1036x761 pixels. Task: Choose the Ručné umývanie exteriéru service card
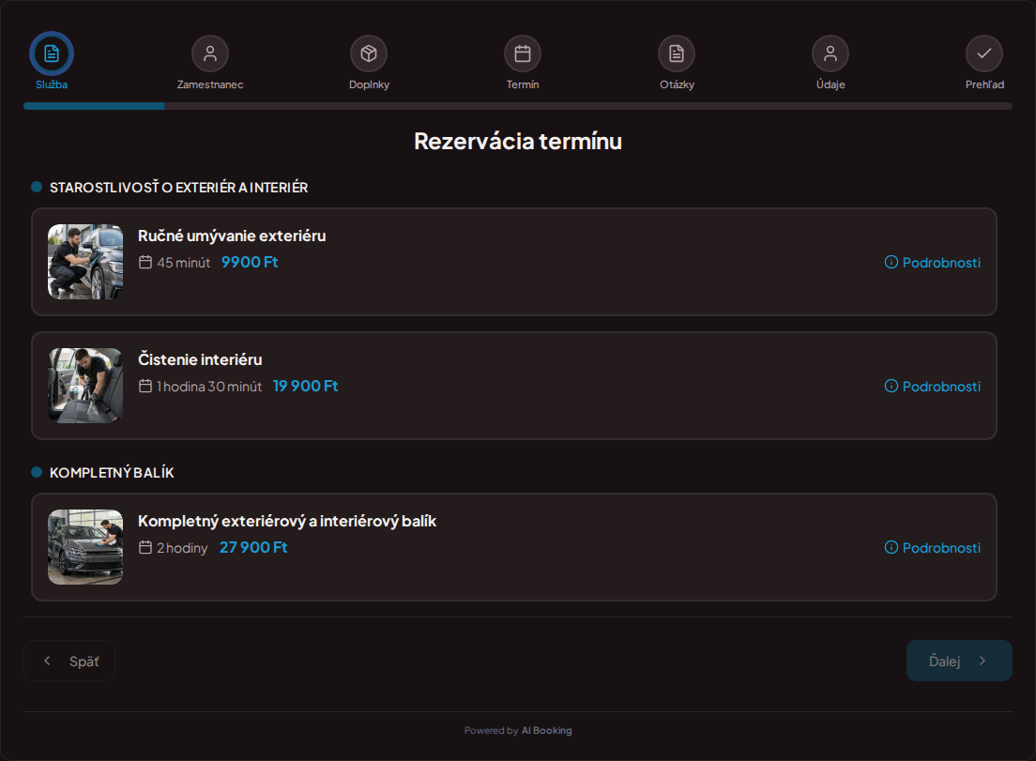click(514, 262)
